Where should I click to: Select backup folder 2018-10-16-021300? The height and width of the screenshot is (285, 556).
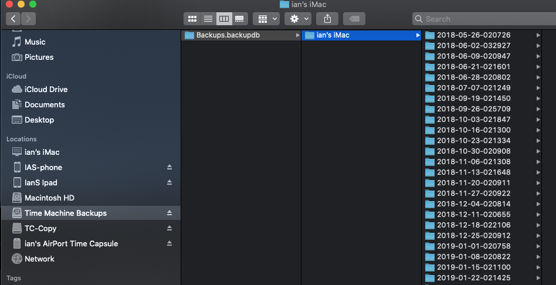click(482, 130)
